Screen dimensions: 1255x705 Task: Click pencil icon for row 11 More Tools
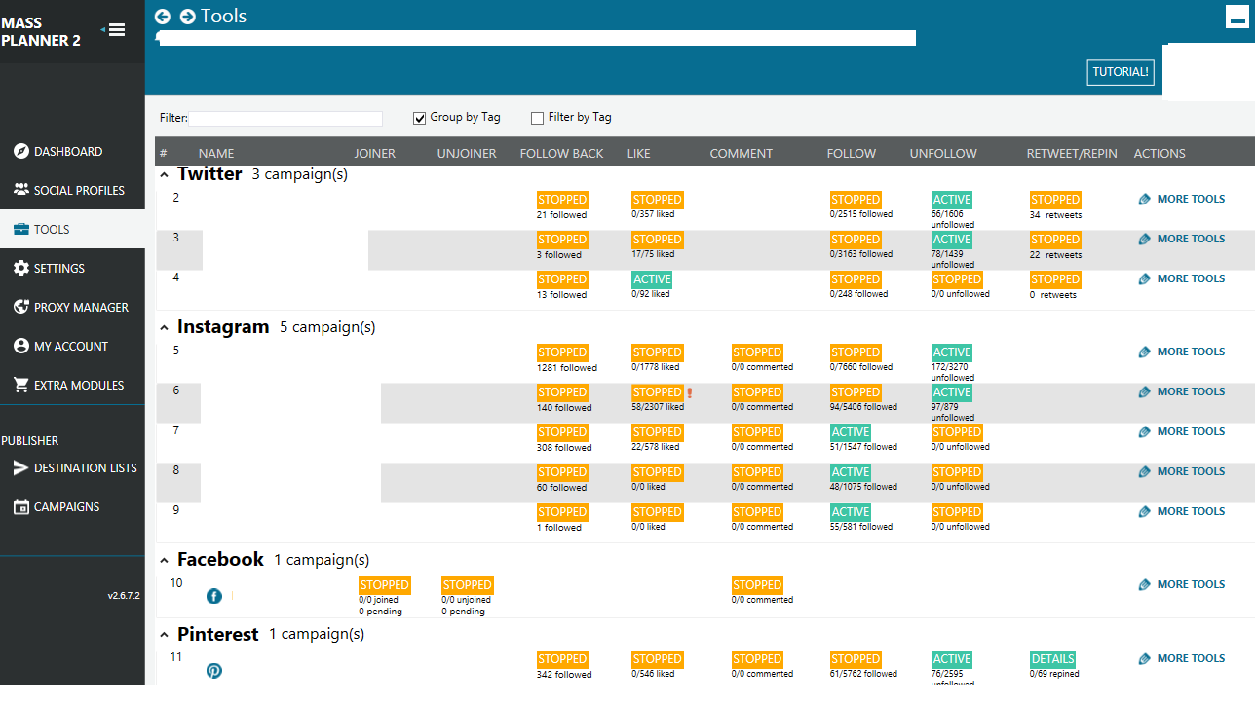tap(1145, 659)
